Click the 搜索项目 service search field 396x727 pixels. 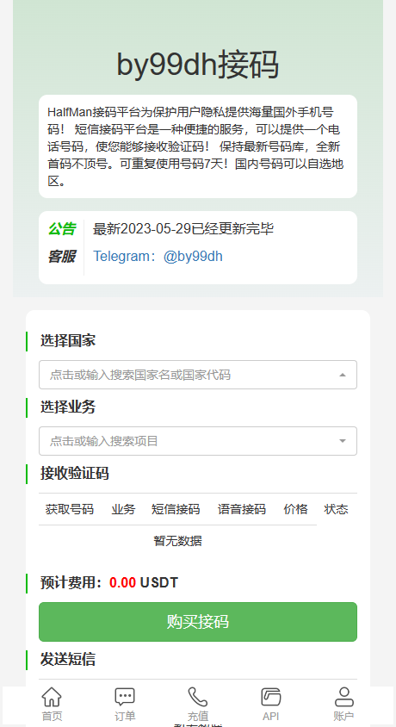point(198,441)
